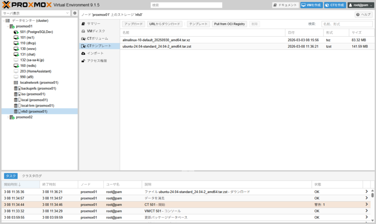Click the localnetwork (proxmox01) grid icon
Viewport: 376px width, 224px height.
click(16, 83)
